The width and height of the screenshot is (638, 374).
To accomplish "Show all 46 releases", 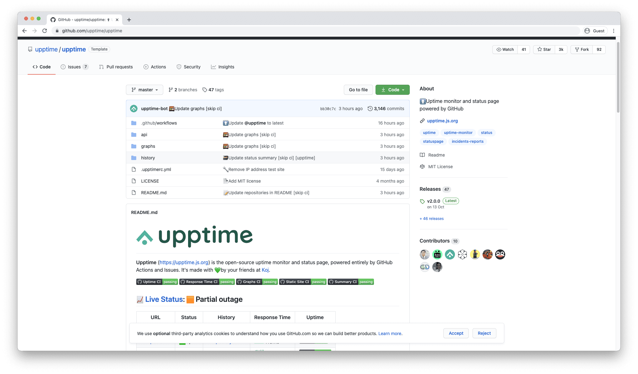I will pos(431,218).
